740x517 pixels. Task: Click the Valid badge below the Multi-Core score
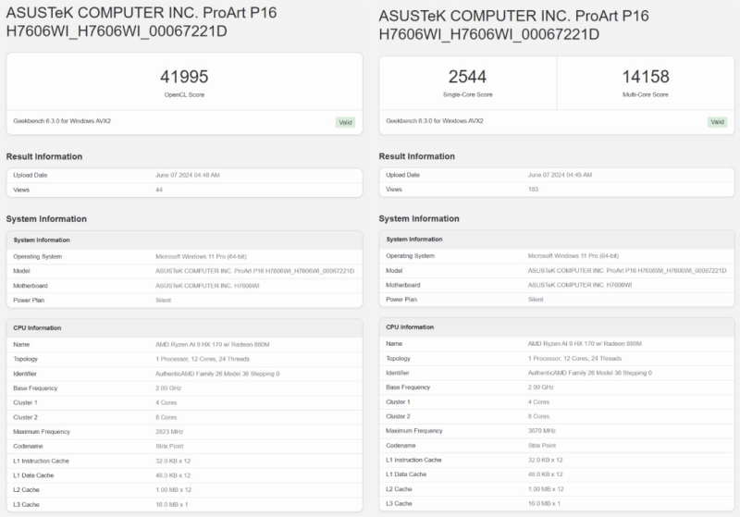tap(717, 122)
